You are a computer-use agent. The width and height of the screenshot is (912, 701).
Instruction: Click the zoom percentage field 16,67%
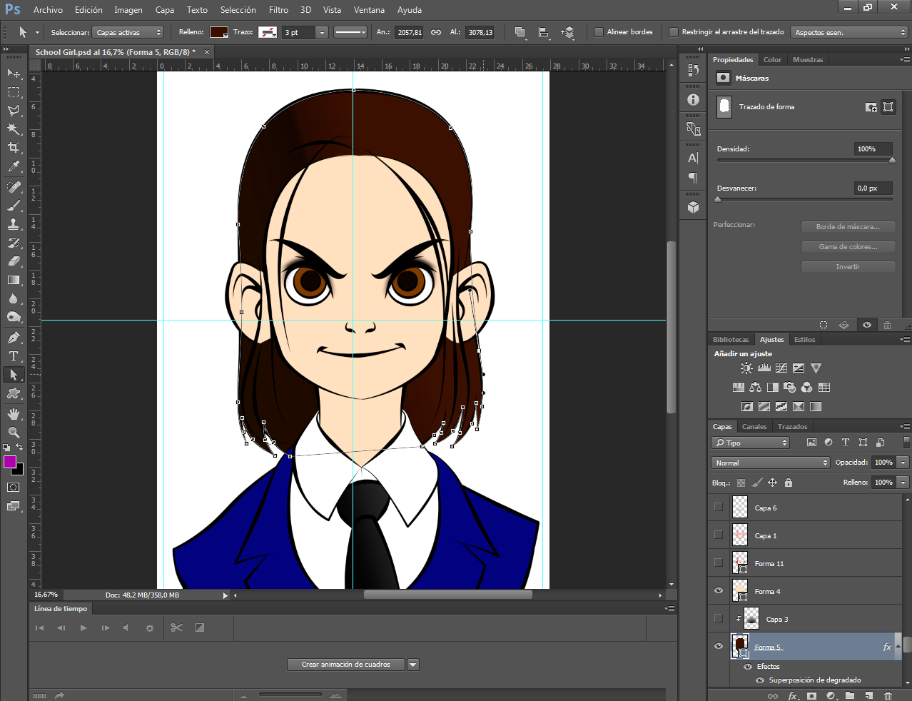pos(46,595)
